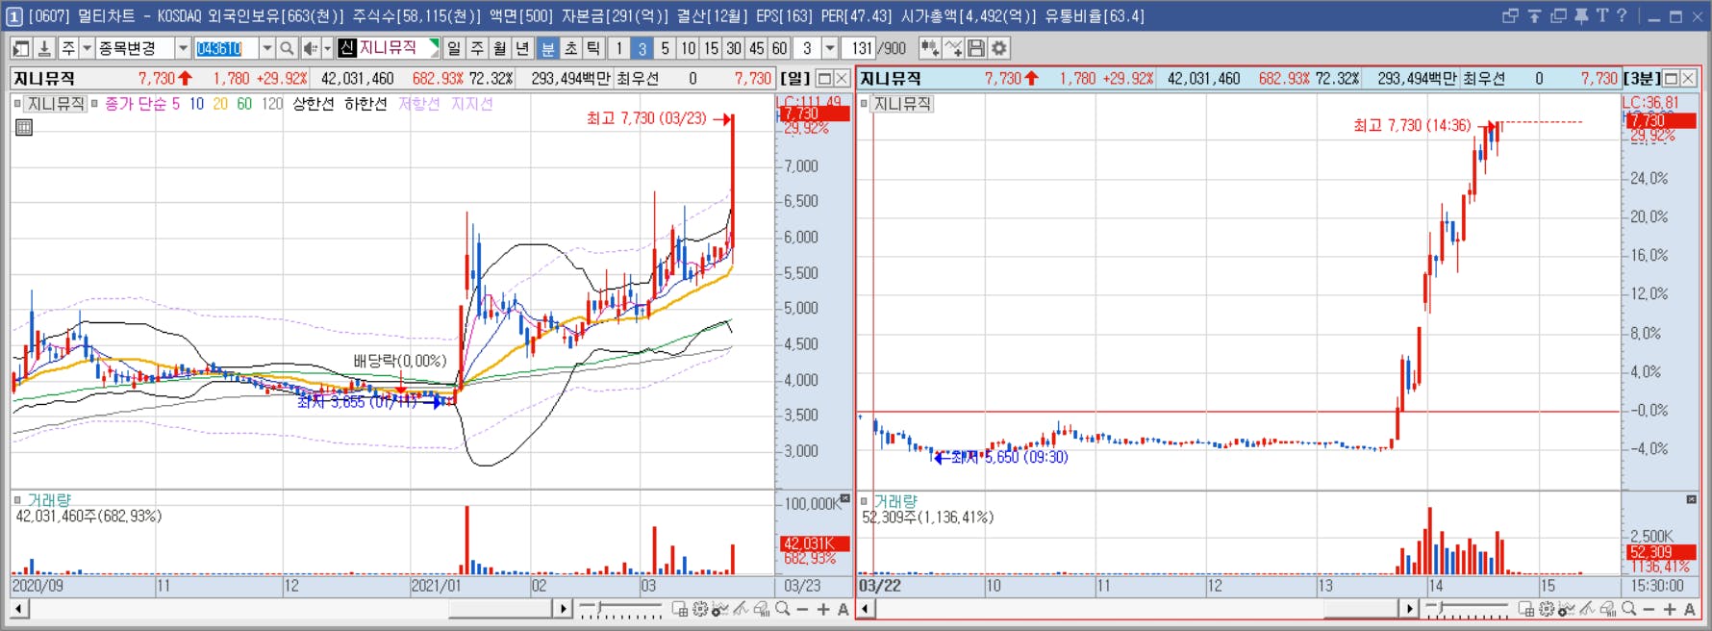Expand the custom interval dropdown arrow
Image resolution: width=1712 pixels, height=631 pixels.
click(830, 48)
